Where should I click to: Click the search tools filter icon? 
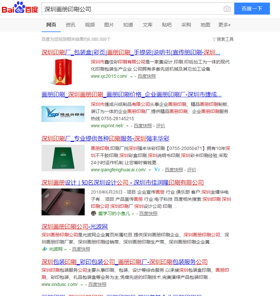click(214, 39)
